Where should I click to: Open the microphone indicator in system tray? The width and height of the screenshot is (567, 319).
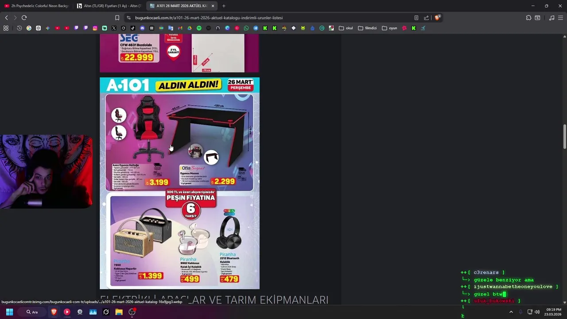pyautogui.click(x=520, y=312)
